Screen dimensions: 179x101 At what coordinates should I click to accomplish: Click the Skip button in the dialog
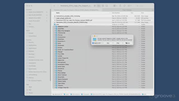tap(108, 43)
